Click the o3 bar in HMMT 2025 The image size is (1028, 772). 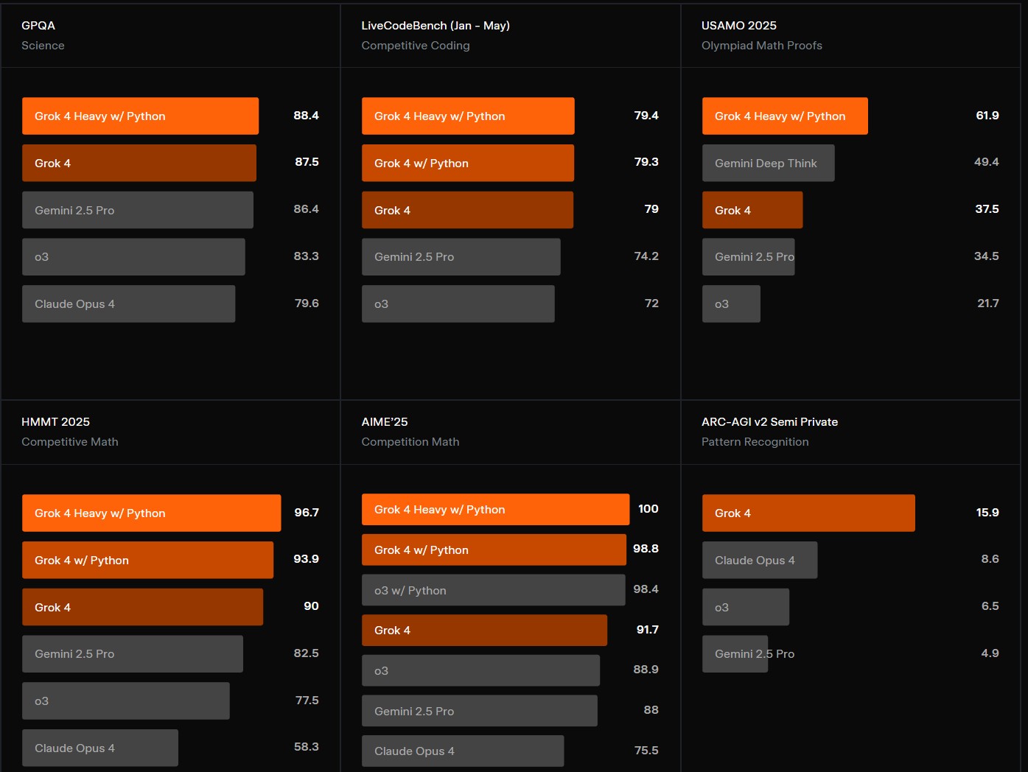pyautogui.click(x=126, y=701)
